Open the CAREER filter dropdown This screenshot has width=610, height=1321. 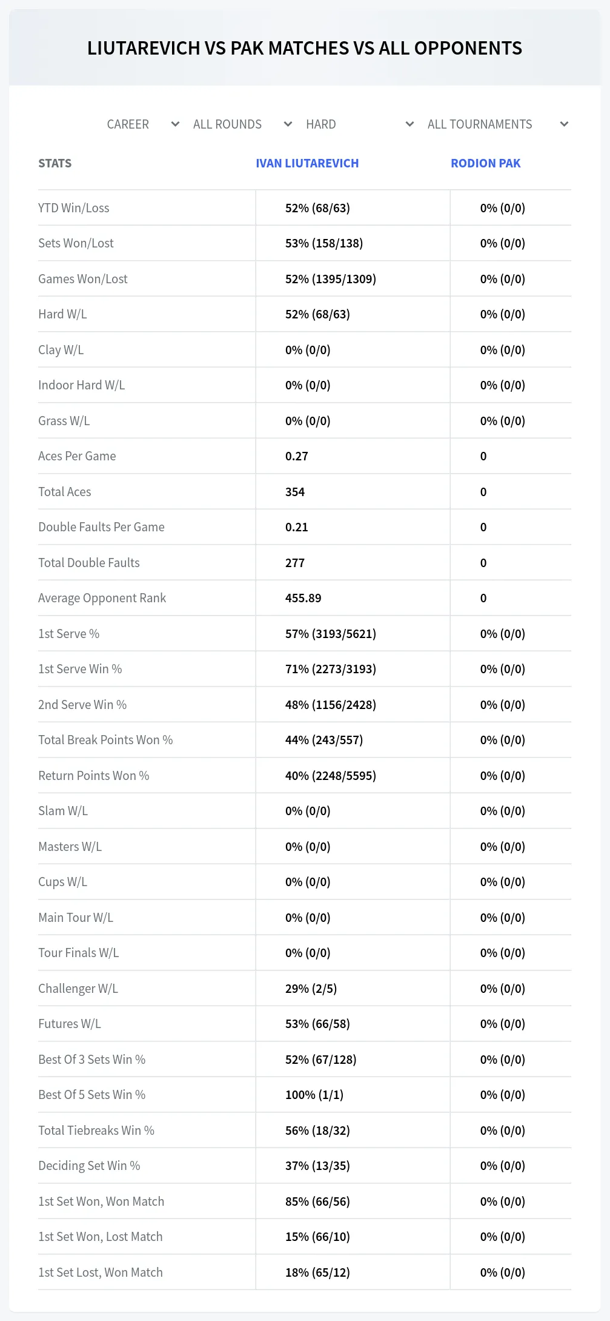coord(143,124)
